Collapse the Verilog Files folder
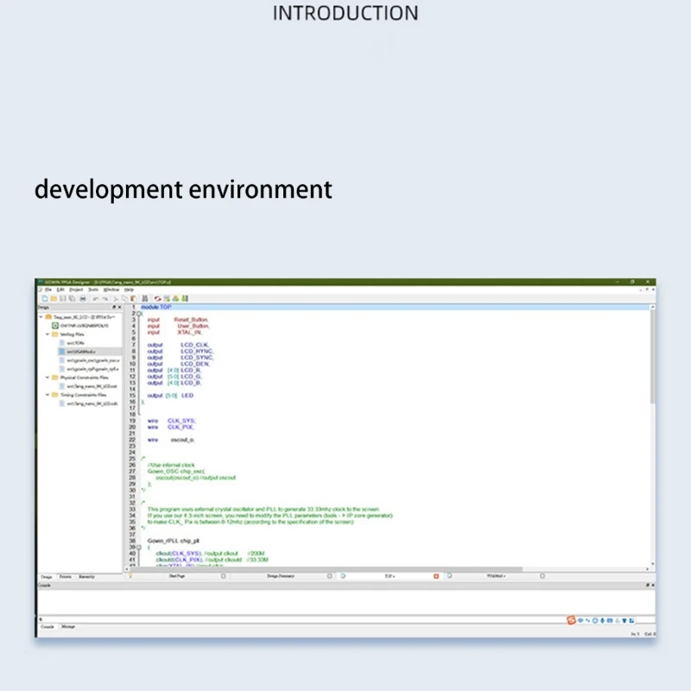691x691 pixels. tap(48, 334)
